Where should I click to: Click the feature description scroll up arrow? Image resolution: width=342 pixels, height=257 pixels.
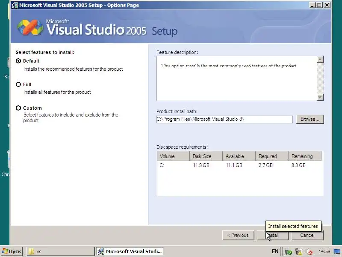coord(320,60)
